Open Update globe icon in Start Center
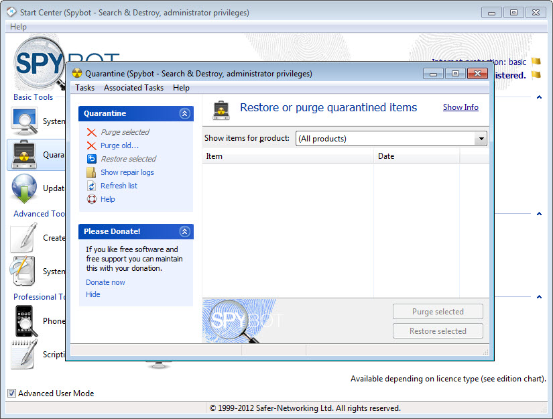This screenshot has height=419, width=553. (x=24, y=188)
